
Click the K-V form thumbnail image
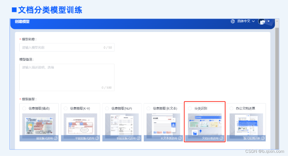[81, 124]
